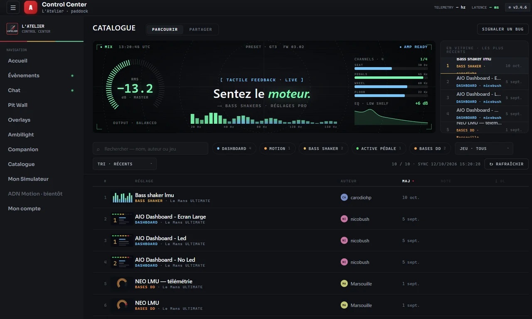532x319 pixels.
Task: Open AIO Dashboard - Ecran Large title
Action: (170, 216)
